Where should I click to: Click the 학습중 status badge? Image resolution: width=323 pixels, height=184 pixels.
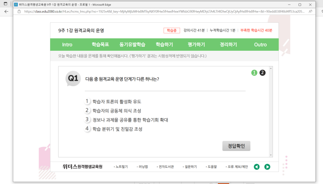(172, 30)
